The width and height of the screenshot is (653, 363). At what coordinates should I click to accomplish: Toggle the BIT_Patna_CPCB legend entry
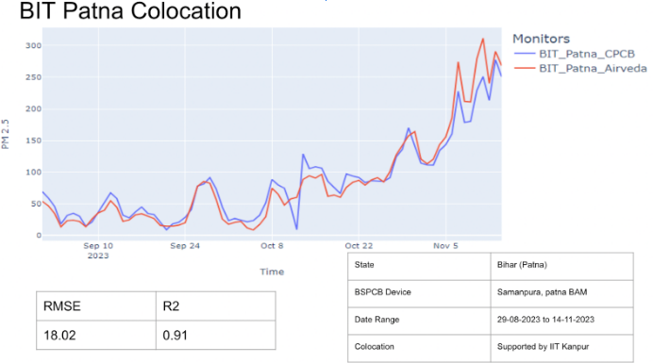click(x=575, y=54)
